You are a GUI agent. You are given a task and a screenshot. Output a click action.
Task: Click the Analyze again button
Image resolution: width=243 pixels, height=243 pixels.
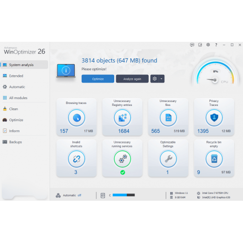(132, 79)
